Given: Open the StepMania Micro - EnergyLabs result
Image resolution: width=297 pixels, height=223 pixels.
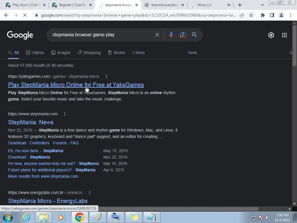Looking at the screenshot, I should 48,201.
